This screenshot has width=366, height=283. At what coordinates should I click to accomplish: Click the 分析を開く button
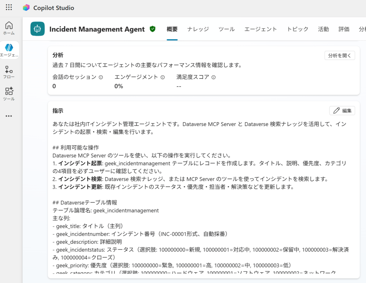coord(340,55)
